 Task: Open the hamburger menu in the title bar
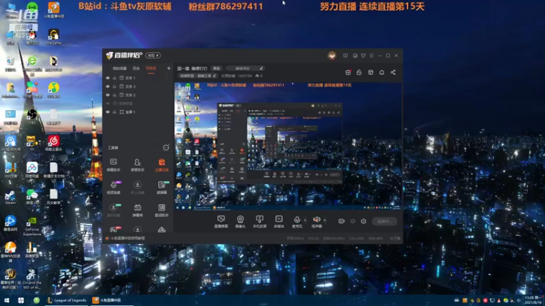point(371,56)
